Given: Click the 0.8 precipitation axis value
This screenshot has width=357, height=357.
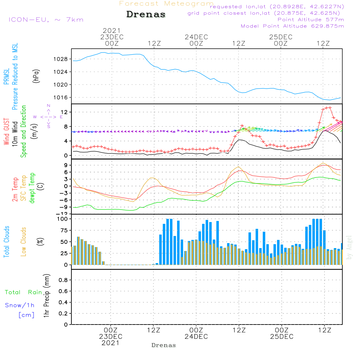Looking at the screenshot, I should (x=63, y=280).
